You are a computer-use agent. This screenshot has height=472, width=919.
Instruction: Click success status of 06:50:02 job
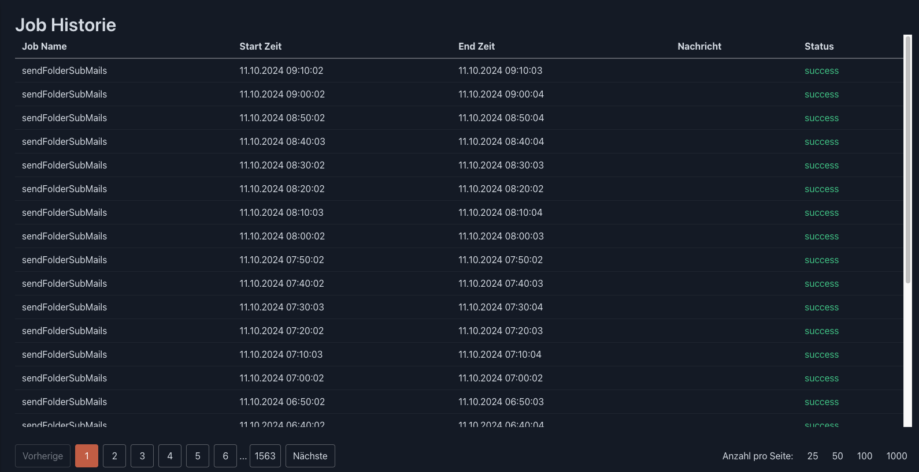(x=821, y=402)
